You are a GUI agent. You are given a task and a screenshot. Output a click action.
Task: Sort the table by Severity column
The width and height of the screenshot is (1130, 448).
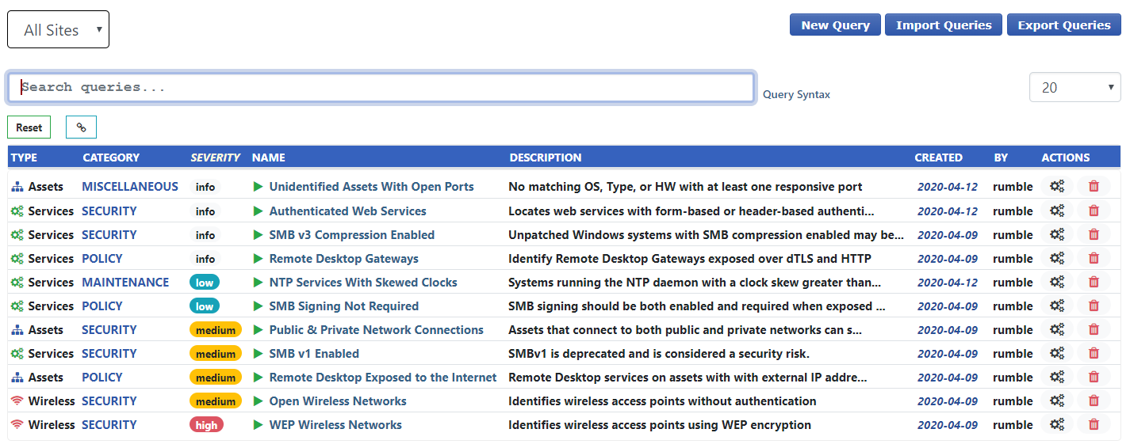pyautogui.click(x=215, y=158)
